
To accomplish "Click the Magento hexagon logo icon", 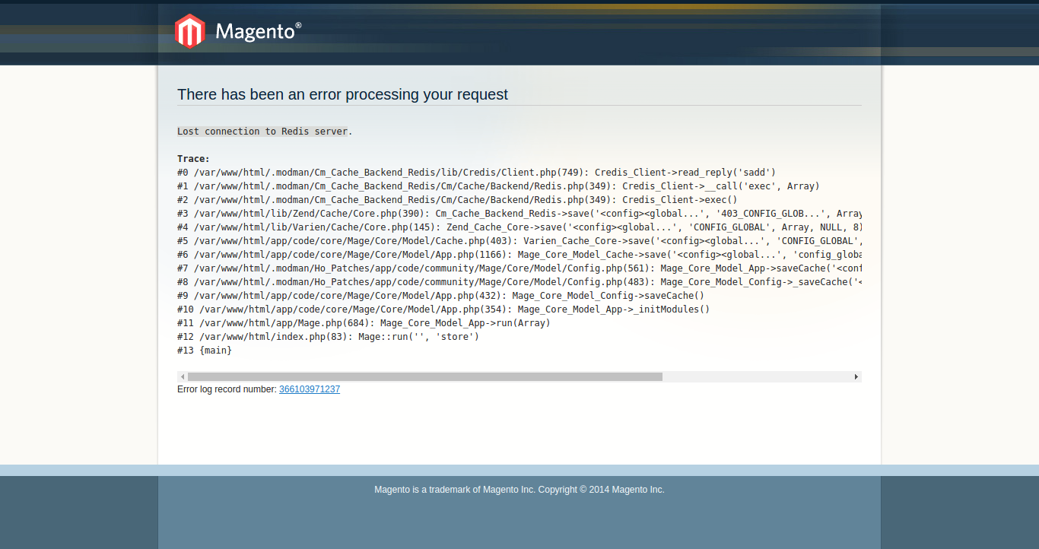I will click(x=189, y=31).
